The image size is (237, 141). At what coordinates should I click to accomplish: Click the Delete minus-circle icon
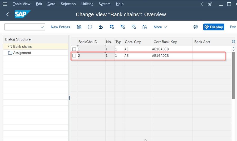(90, 27)
